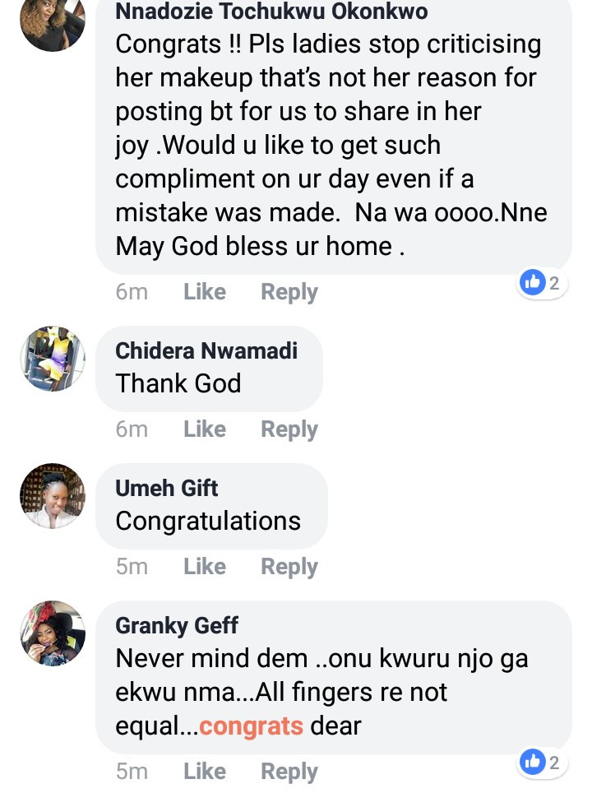Reply to Chidera Nwamadi's comment
The image size is (592, 793).
point(289,429)
